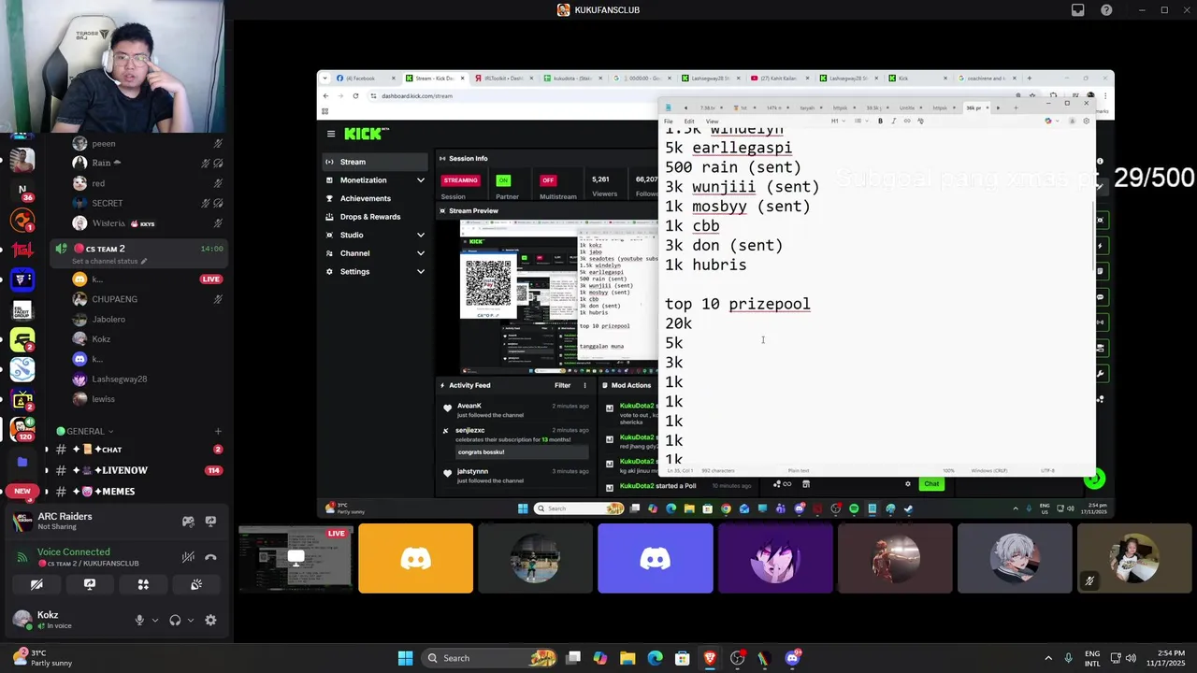
Task: Share your screen in voice panel
Action: click(90, 584)
